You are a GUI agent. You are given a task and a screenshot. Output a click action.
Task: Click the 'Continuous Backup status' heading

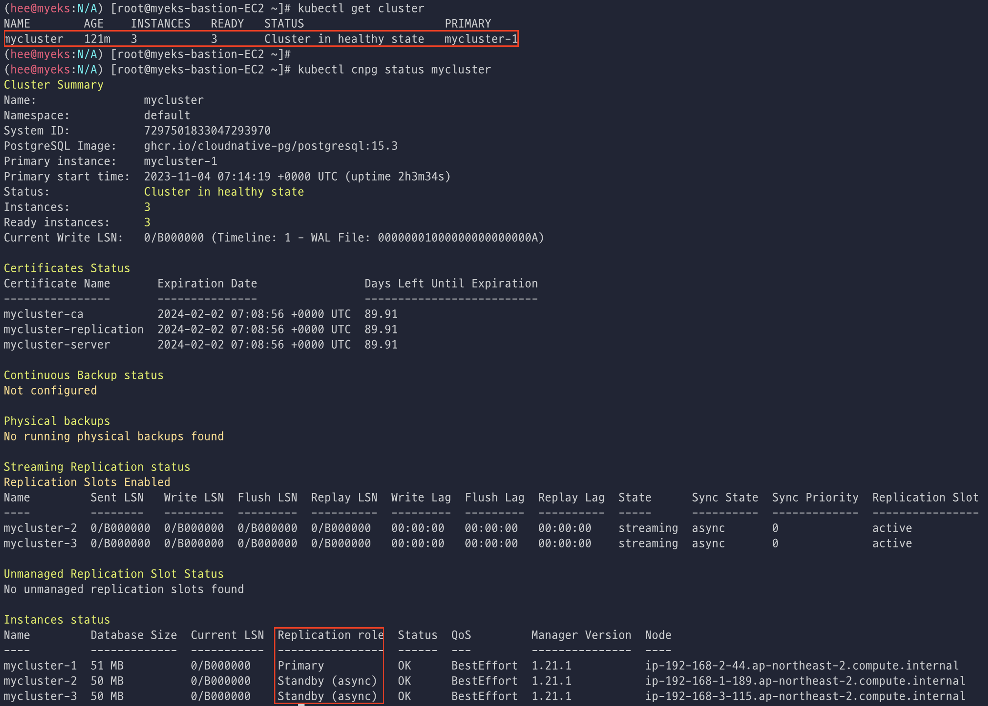coord(84,375)
